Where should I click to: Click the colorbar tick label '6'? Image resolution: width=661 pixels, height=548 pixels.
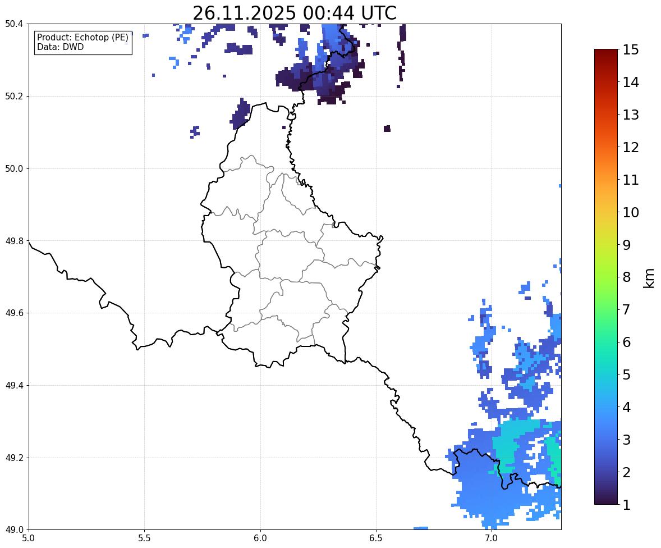click(x=627, y=342)
